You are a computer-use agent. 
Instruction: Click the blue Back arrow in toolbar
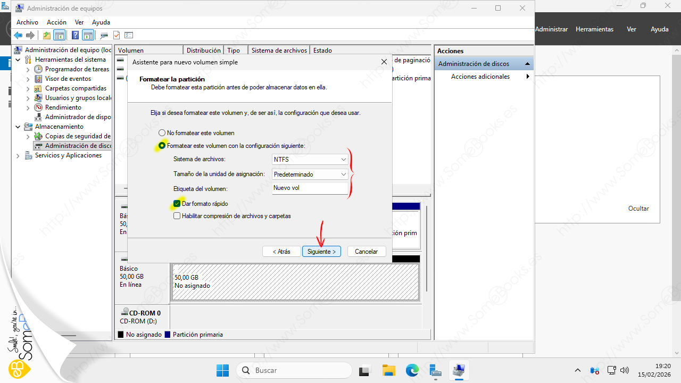click(x=18, y=35)
